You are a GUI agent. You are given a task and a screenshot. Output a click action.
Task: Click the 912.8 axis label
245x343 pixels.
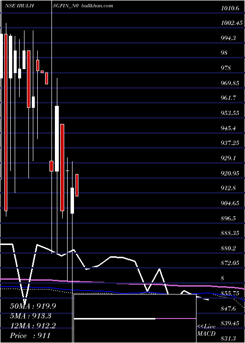click(228, 188)
